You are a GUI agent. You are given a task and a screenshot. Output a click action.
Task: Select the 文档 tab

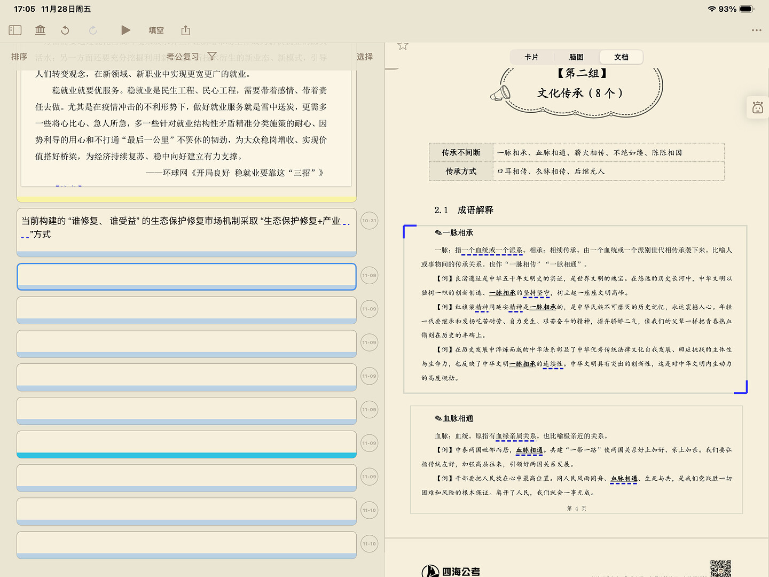621,57
